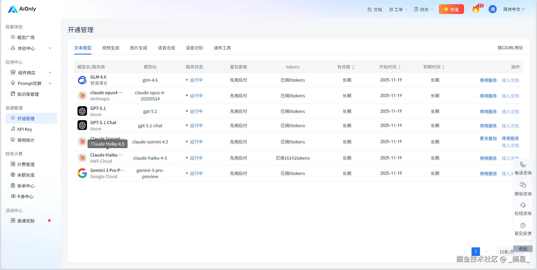Switch to the 图片生成 tab
537x270 pixels.
coord(139,48)
